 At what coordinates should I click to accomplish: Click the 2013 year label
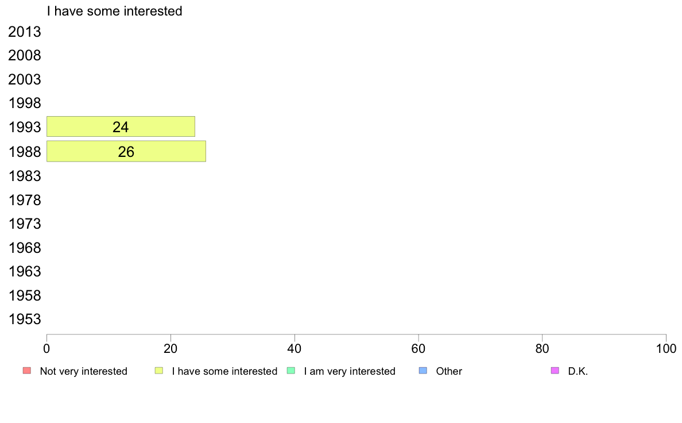click(25, 32)
